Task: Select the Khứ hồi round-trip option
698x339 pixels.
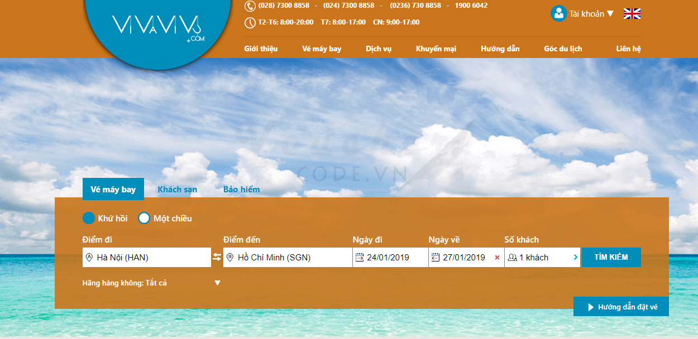Action: pyautogui.click(x=89, y=218)
